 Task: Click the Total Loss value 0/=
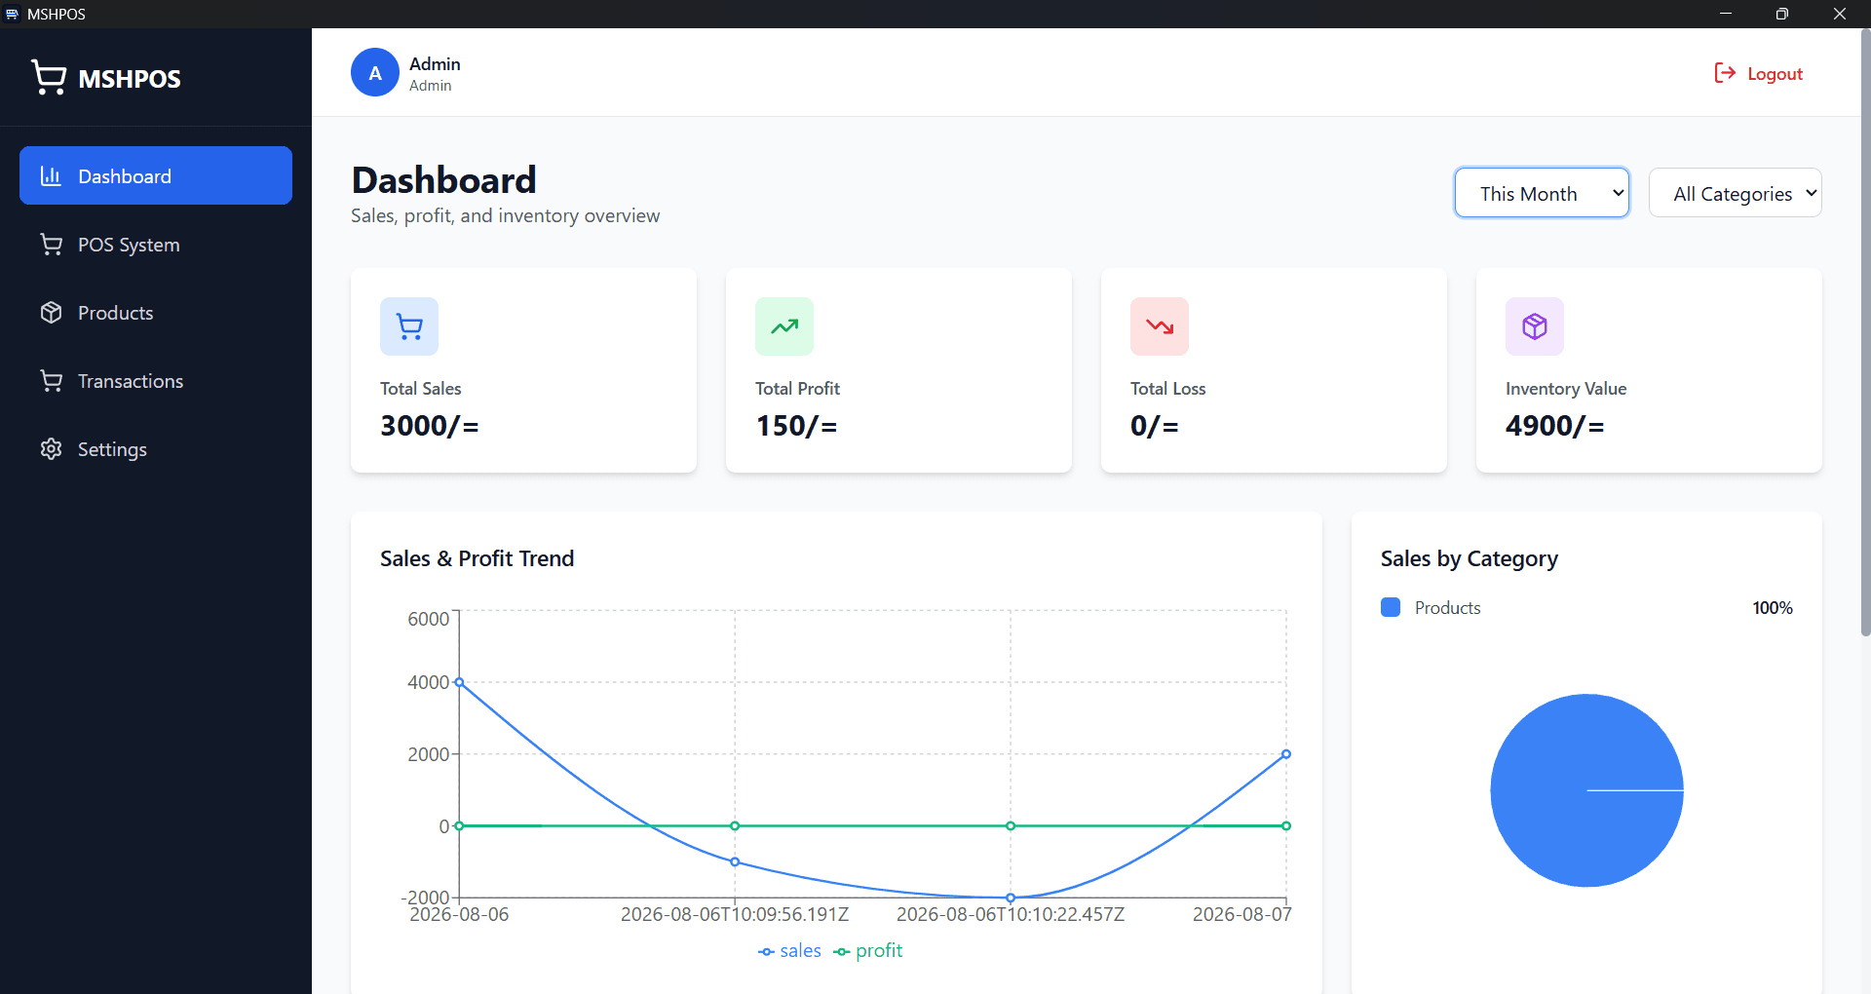(x=1155, y=426)
